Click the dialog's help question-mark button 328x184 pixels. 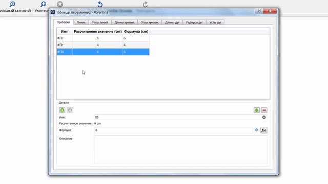click(x=259, y=11)
